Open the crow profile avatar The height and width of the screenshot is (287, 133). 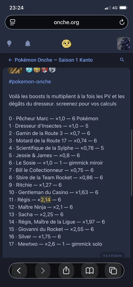(x=123, y=43)
